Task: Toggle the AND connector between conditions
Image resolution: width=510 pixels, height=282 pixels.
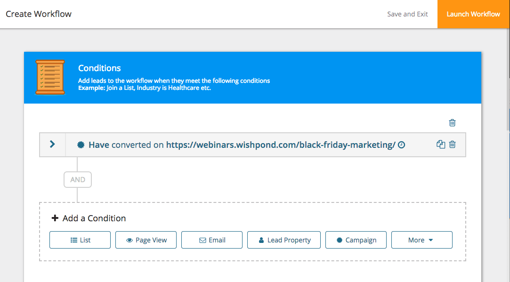Action: [x=78, y=179]
